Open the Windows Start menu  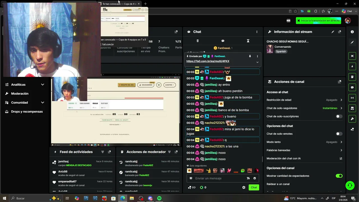[x=4, y=198]
